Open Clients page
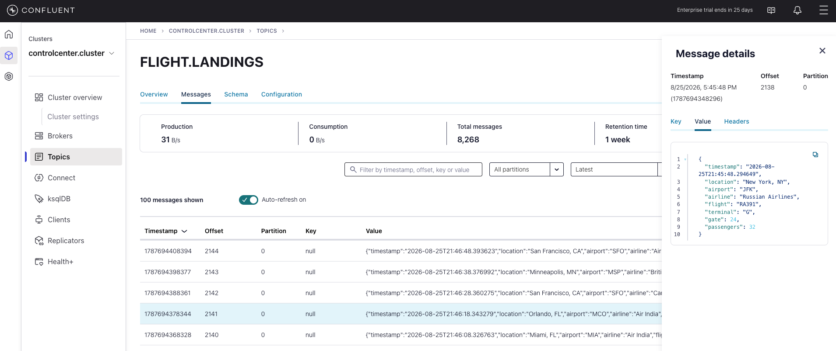Image resolution: width=836 pixels, height=351 pixels. click(x=59, y=220)
